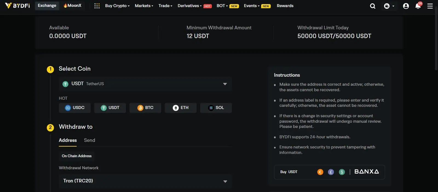Viewport: 438px width, 192px height.
Task: Open the user account profile icon
Action: tap(406, 6)
